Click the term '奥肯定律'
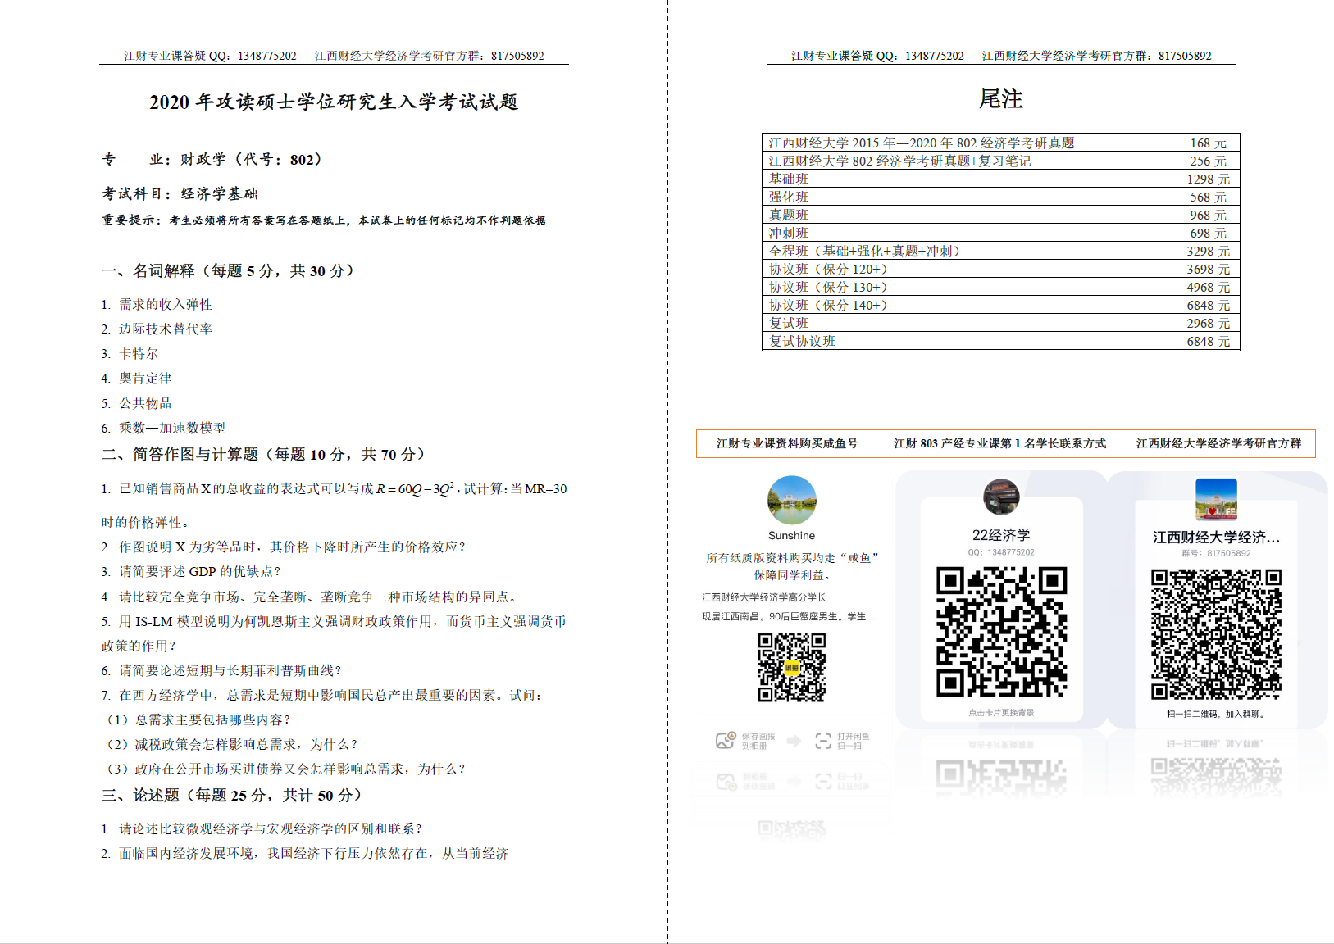 145,378
